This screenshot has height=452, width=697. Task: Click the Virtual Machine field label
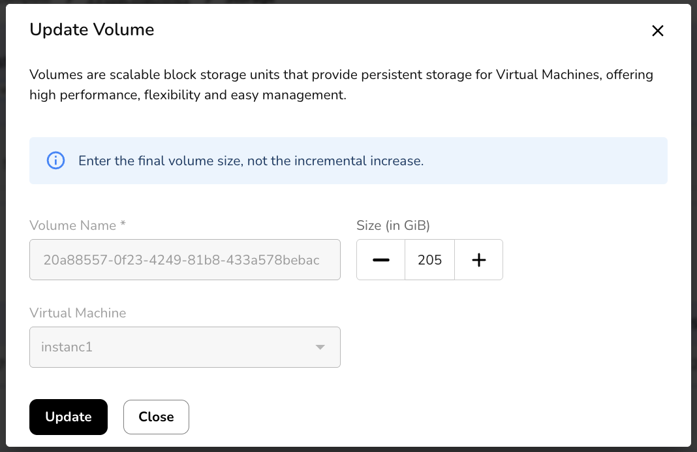click(x=78, y=313)
